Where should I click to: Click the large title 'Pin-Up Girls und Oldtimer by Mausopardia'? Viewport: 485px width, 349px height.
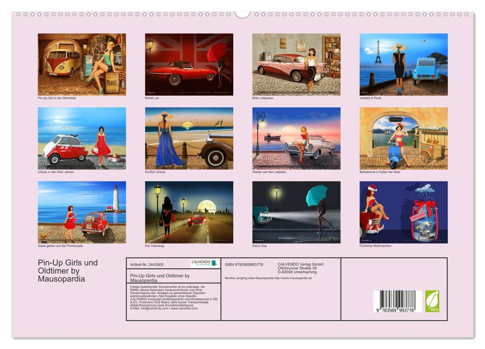pyautogui.click(x=68, y=271)
